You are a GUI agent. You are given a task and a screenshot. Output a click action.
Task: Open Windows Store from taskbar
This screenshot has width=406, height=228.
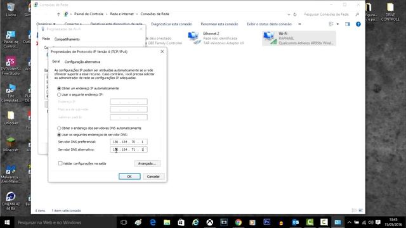181,222
